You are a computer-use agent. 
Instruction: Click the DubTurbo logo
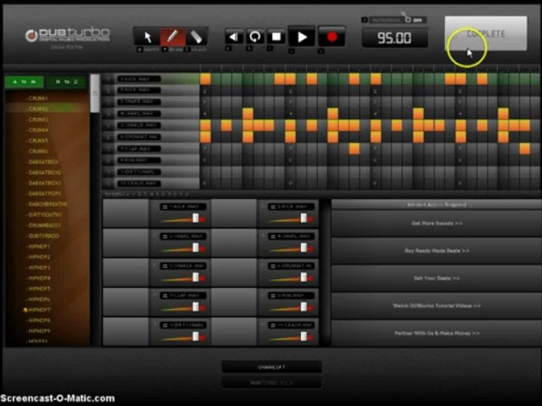(x=68, y=35)
